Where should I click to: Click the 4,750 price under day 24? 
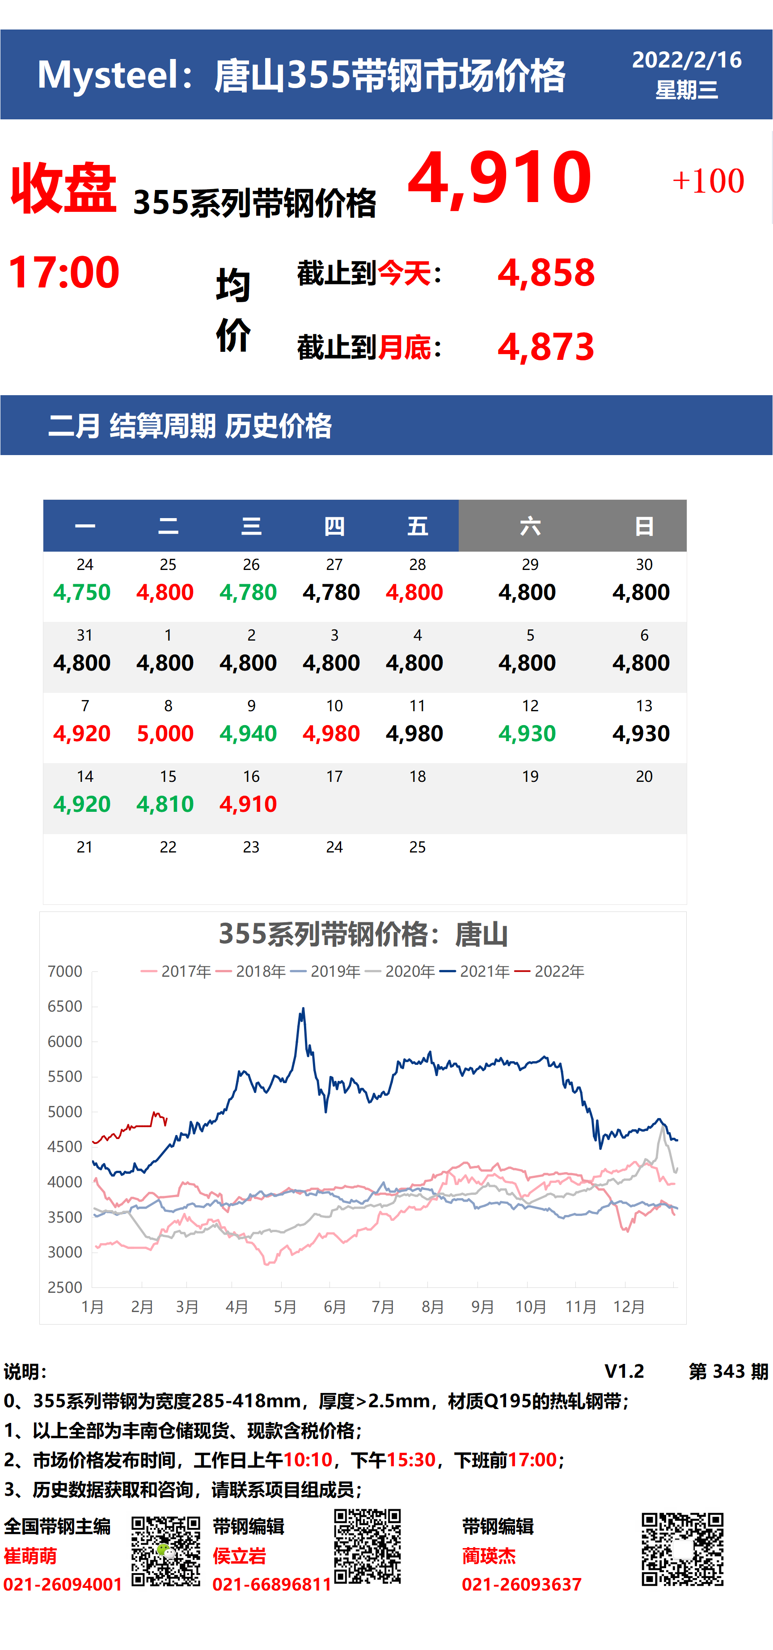[82, 592]
